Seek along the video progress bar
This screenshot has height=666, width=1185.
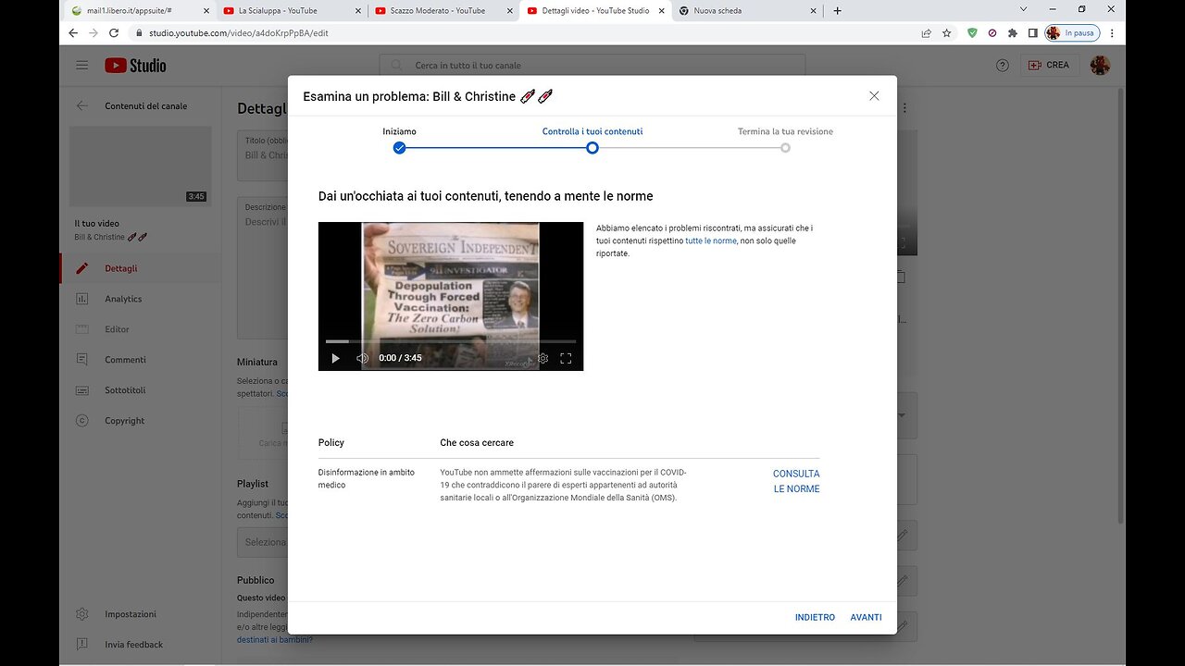451,341
